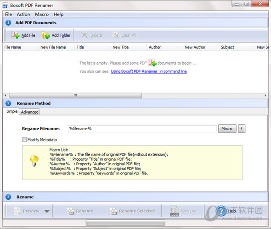
Task: Click the file list scroll left arrow
Action: (6, 95)
